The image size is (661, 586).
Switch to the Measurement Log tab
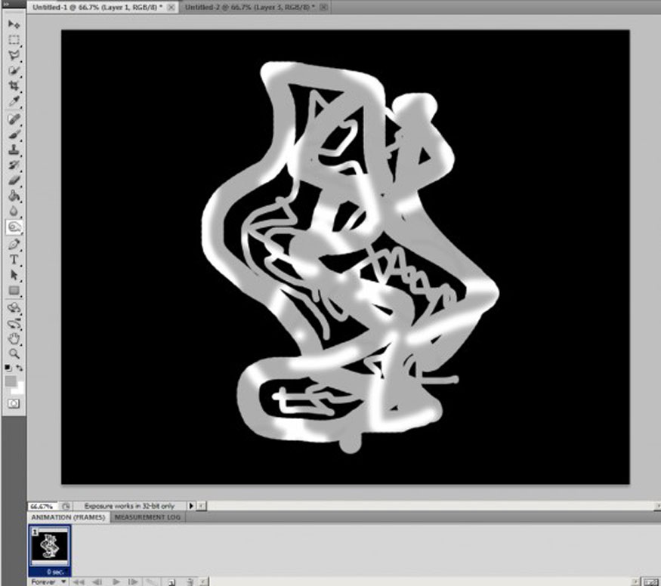(x=147, y=517)
